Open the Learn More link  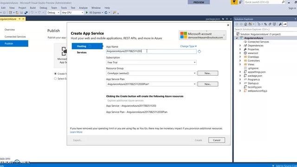(x=76, y=132)
